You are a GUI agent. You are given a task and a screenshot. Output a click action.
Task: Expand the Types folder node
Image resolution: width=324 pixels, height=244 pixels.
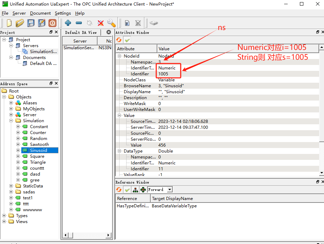pos(4,216)
